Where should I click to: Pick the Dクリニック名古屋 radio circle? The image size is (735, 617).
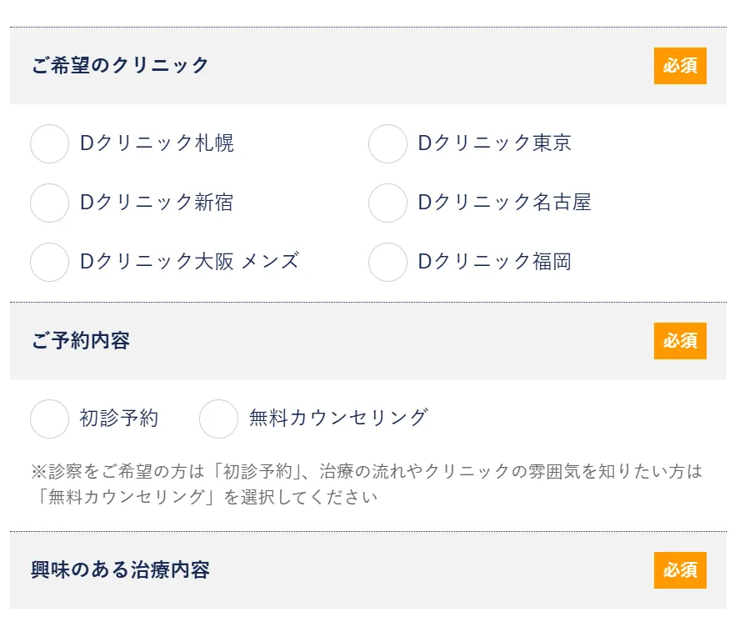(x=387, y=203)
